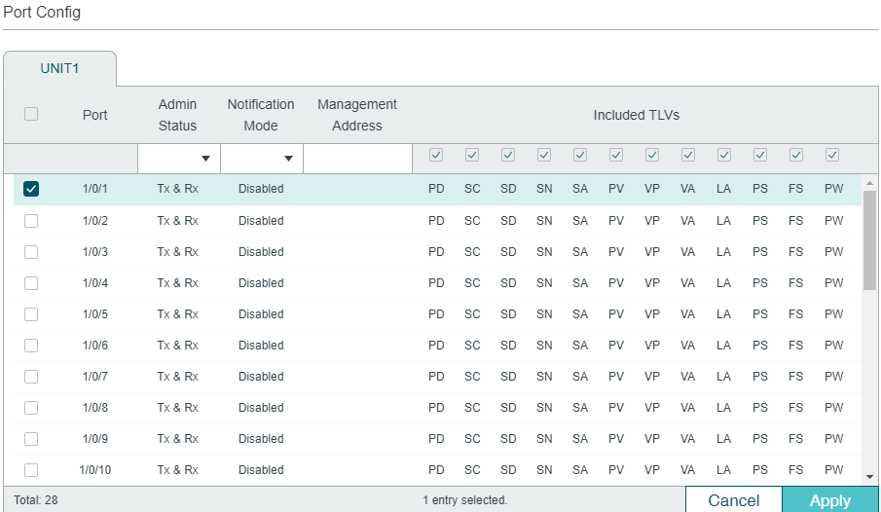Select the port 1/0/10 row checkbox

31,470
